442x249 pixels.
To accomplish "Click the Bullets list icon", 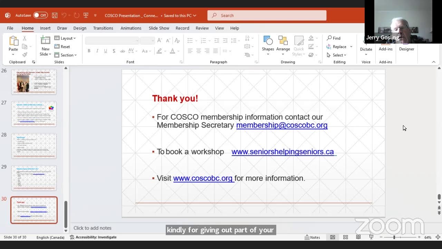I will point(190,40).
